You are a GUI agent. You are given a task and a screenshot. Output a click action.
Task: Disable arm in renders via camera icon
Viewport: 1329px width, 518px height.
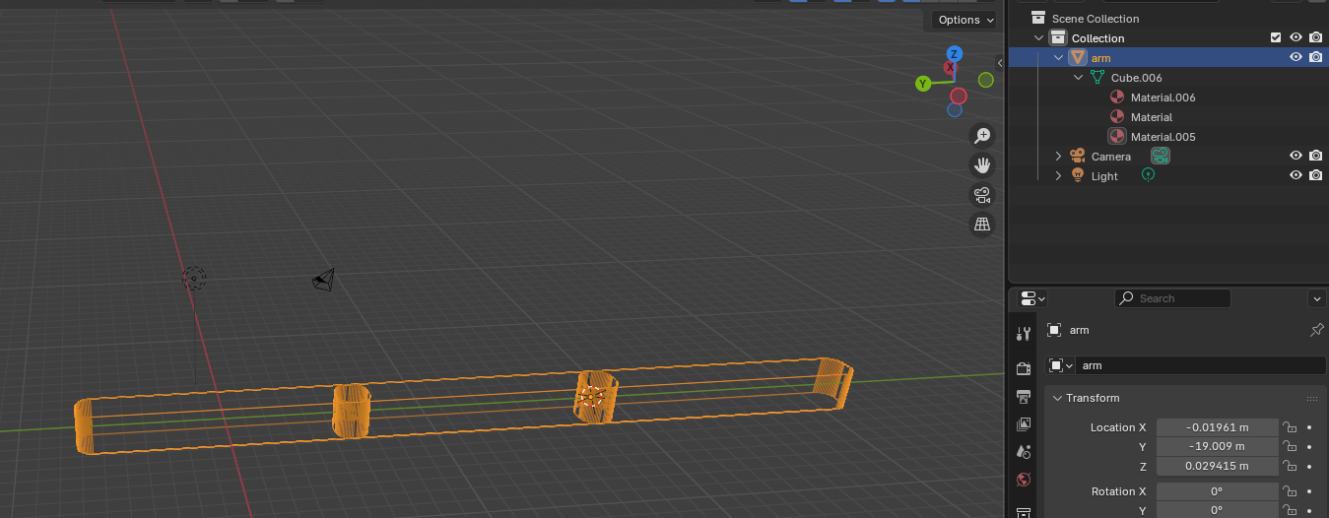tap(1315, 58)
